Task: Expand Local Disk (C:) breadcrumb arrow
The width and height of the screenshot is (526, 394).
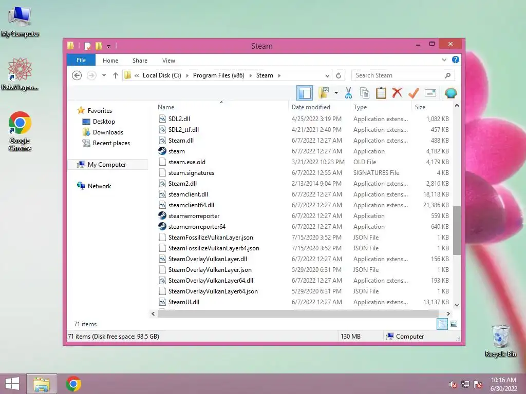Action: point(187,75)
